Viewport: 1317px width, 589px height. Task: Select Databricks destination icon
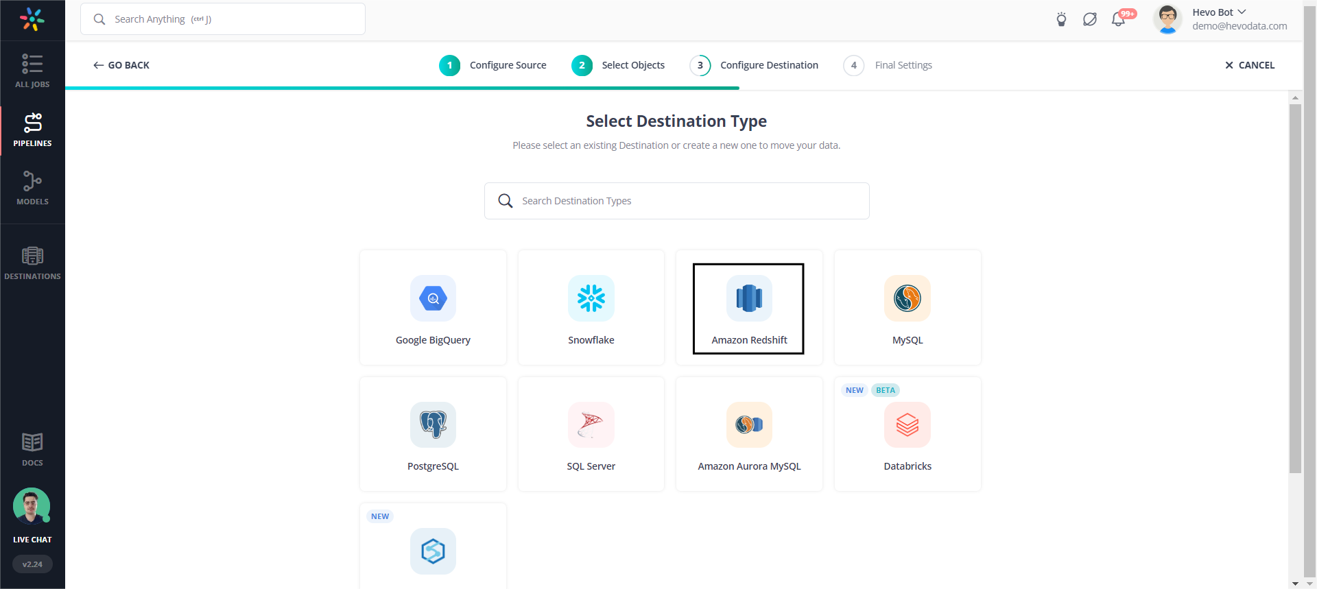click(x=907, y=424)
